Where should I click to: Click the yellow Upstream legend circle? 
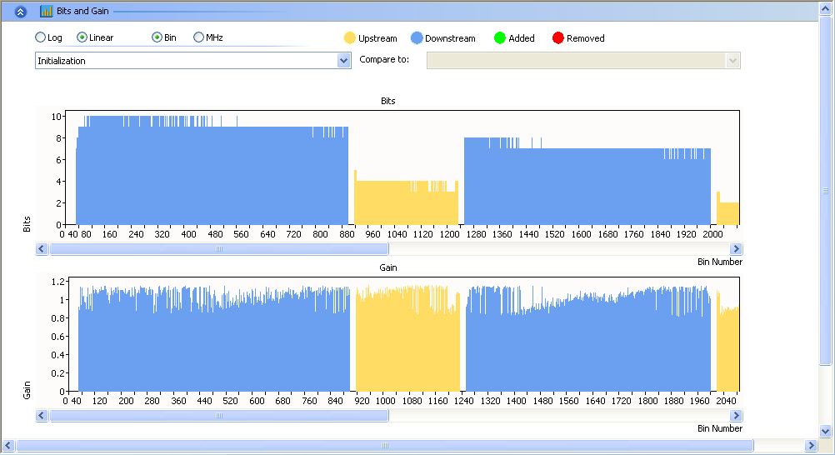(350, 38)
